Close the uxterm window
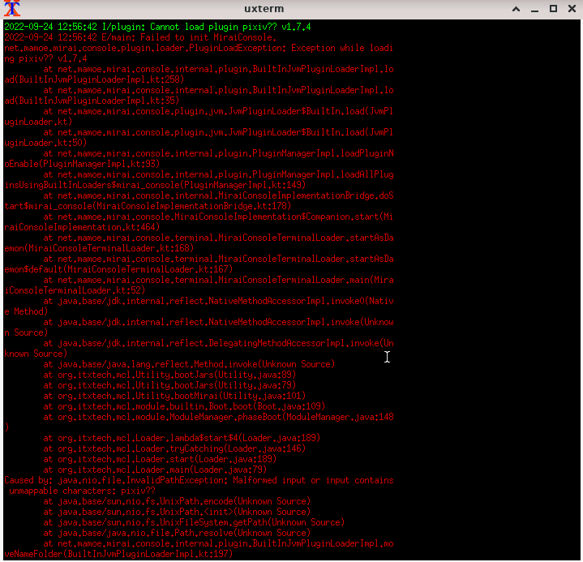The width and height of the screenshot is (583, 562). [x=572, y=9]
